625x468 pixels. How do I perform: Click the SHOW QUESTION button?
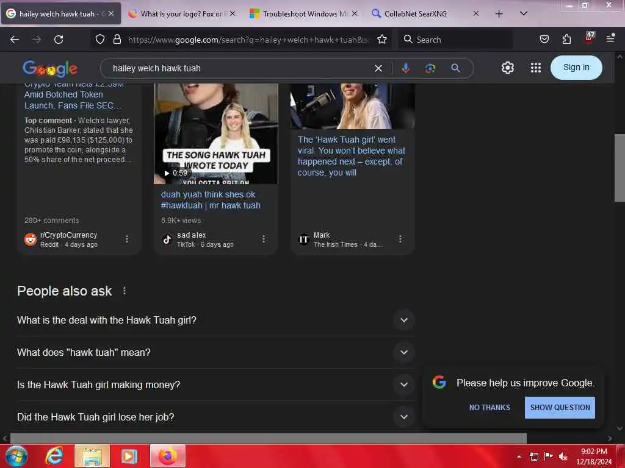560,408
